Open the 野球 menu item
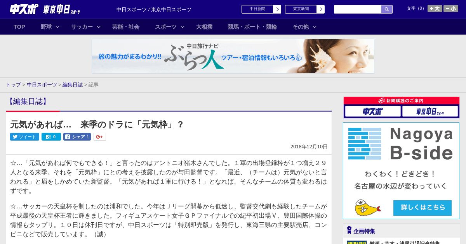The height and width of the screenshot is (244, 466). click(46, 27)
